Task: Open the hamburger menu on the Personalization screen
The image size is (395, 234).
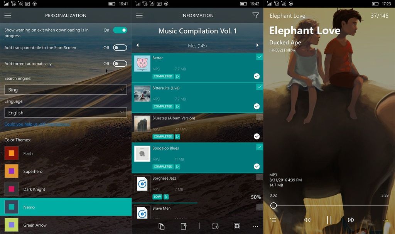Action: click(7, 15)
